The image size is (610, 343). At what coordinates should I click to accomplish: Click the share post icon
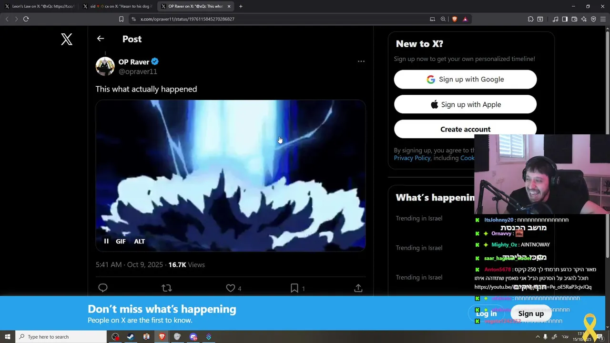click(x=358, y=288)
